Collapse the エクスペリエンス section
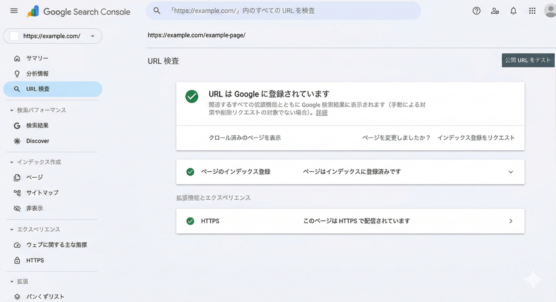The width and height of the screenshot is (556, 302). (x=12, y=229)
